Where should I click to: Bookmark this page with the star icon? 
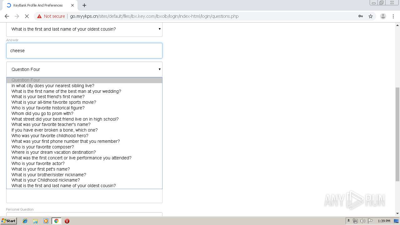pyautogui.click(x=371, y=16)
